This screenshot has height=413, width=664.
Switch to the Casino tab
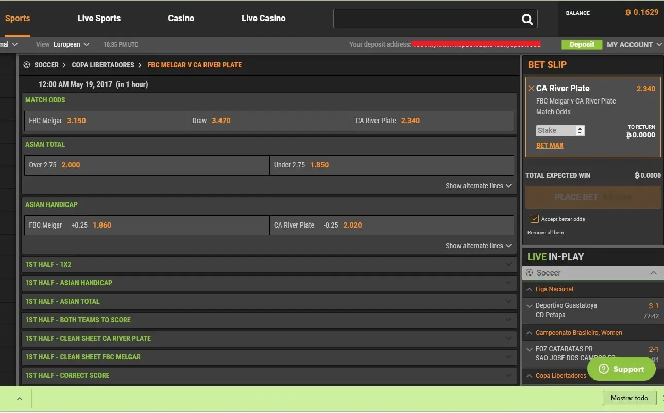tap(181, 18)
